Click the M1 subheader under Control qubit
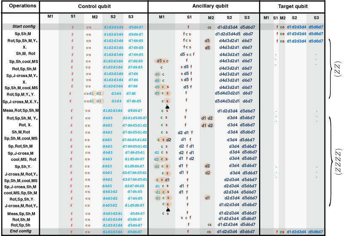 click(x=51, y=16)
